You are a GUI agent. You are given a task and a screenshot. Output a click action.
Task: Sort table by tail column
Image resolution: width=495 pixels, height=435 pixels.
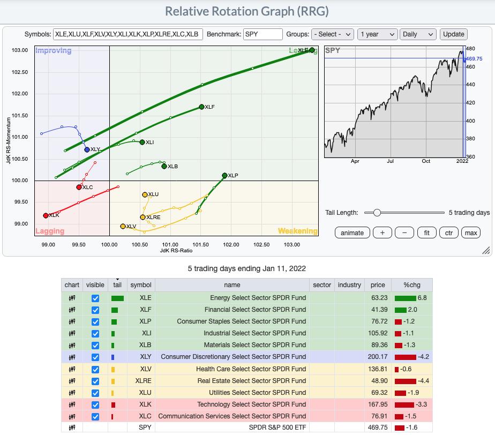pos(117,285)
